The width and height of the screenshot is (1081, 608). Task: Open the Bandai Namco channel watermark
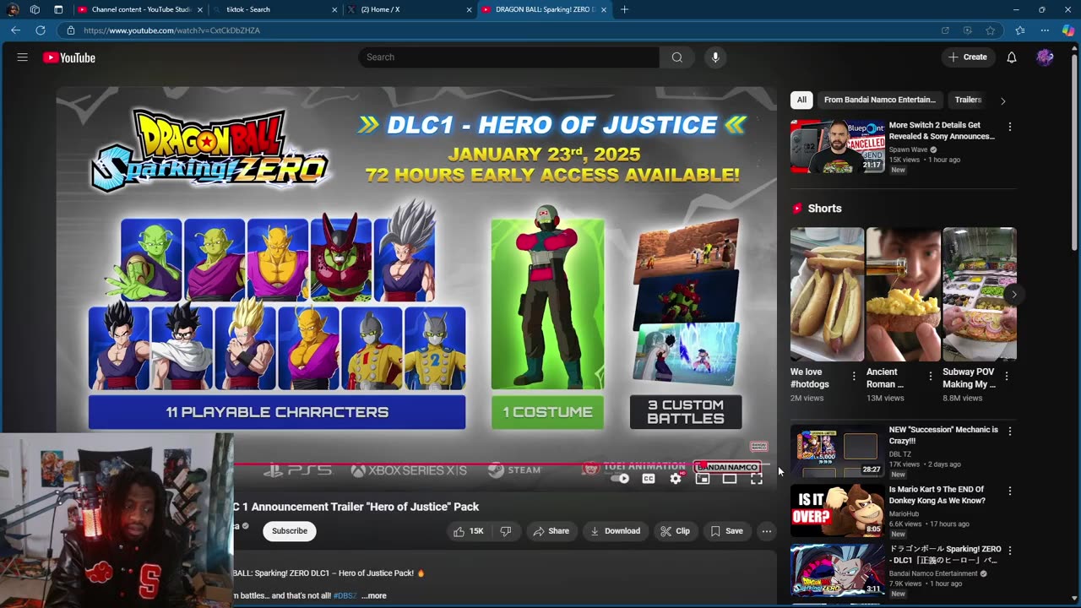[x=758, y=447]
